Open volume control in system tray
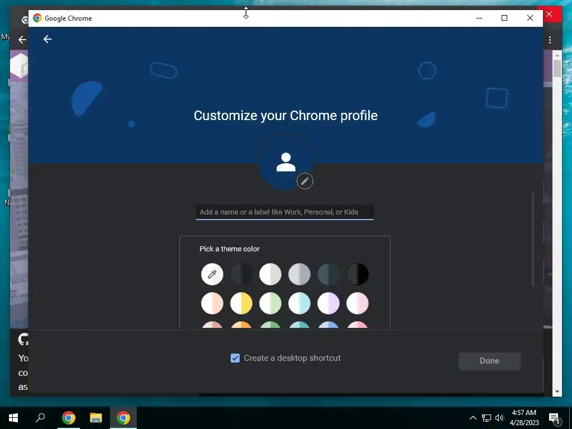Viewport: 572px width, 429px height. pyautogui.click(x=499, y=418)
